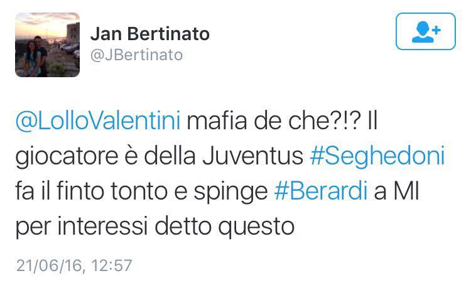Click the word Juventus in the tweet
The image size is (471, 288).
point(257,156)
